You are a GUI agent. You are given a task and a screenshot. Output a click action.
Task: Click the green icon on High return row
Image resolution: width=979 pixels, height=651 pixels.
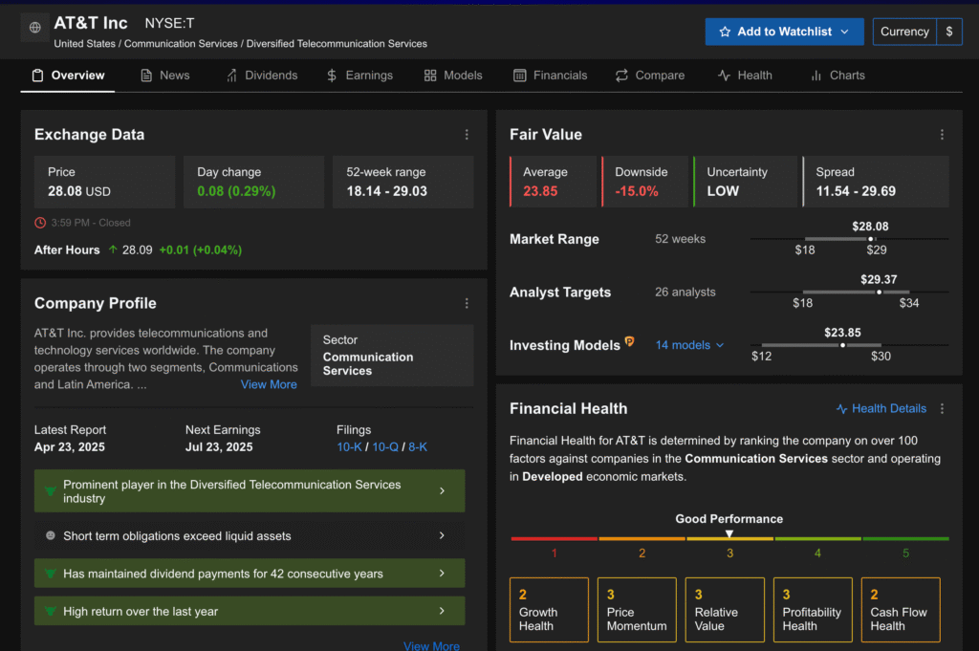[x=51, y=611]
